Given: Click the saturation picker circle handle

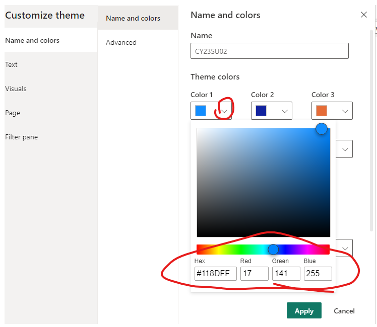Looking at the screenshot, I should (322, 129).
